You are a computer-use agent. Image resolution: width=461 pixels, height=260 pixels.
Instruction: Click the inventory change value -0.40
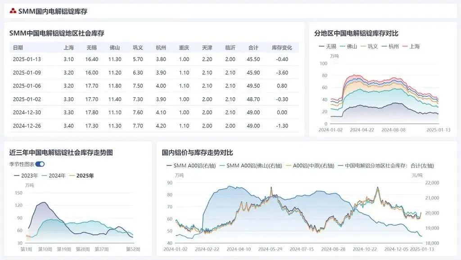click(282, 59)
